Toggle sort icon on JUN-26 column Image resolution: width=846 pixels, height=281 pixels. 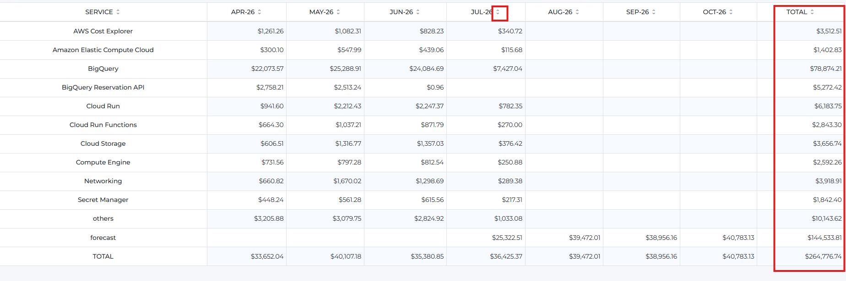click(418, 12)
